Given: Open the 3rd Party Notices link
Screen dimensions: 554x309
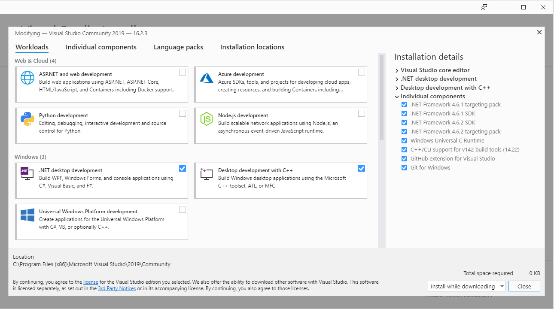Looking at the screenshot, I should 117,288.
